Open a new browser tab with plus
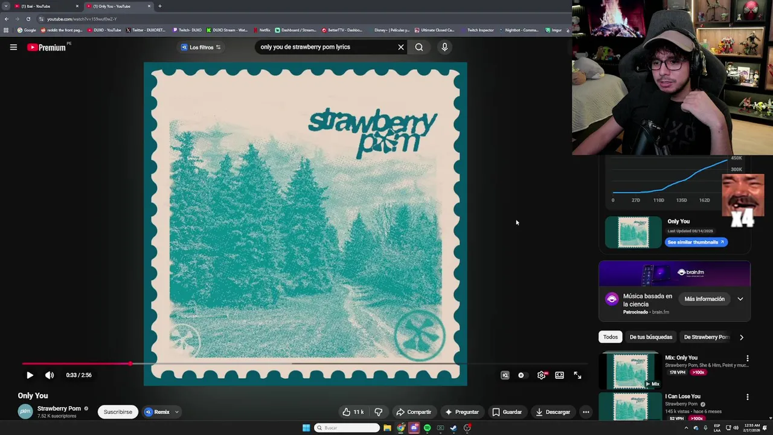Image resolution: width=773 pixels, height=435 pixels. coord(159,6)
